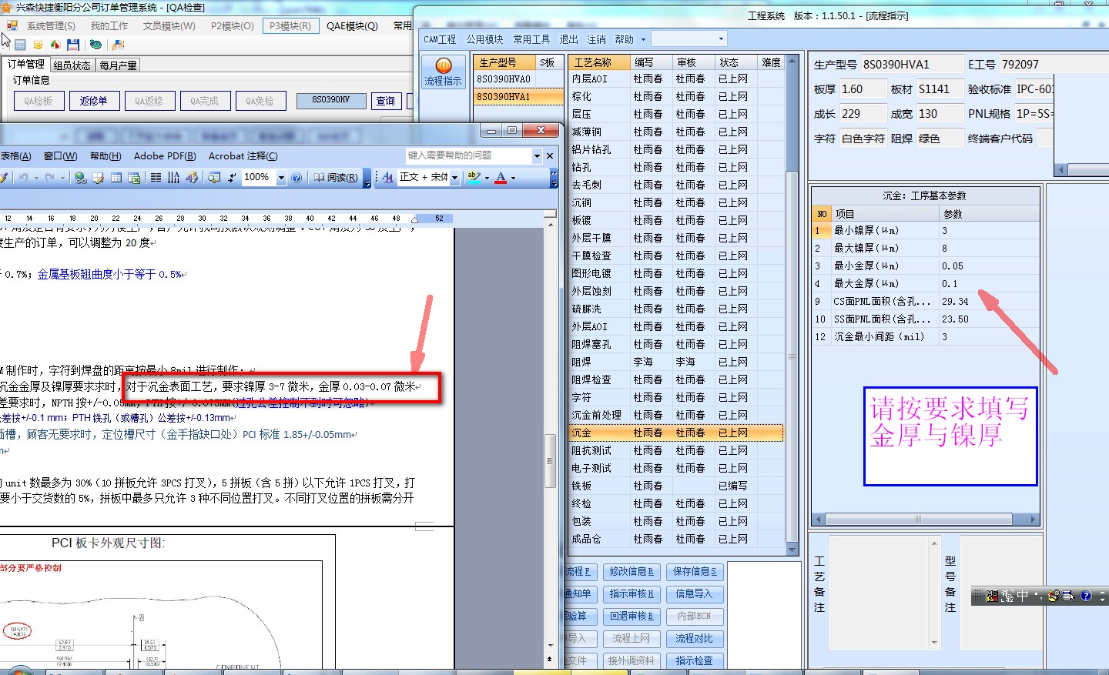1109x675 pixels.
Task: Toggle the Drawing toolbar icon
Action: [x=191, y=178]
